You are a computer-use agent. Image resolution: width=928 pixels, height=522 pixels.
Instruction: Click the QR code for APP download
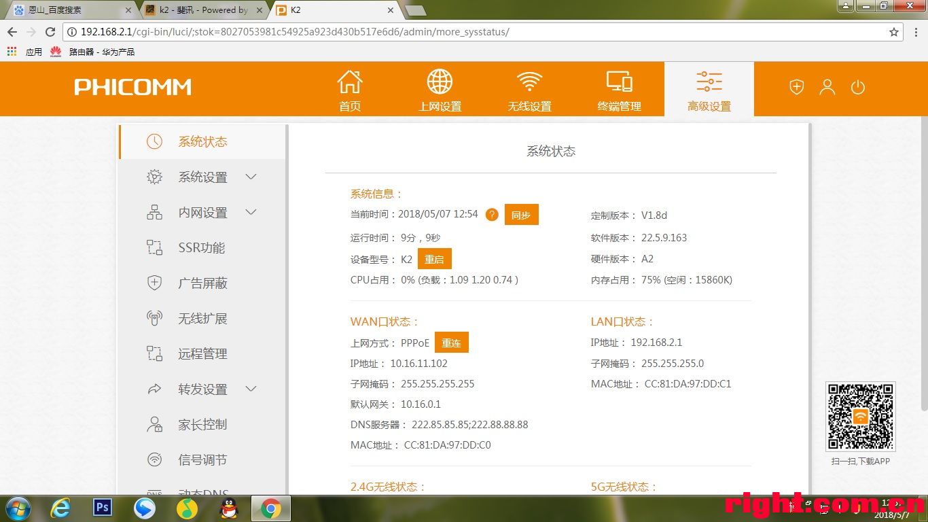(x=860, y=417)
